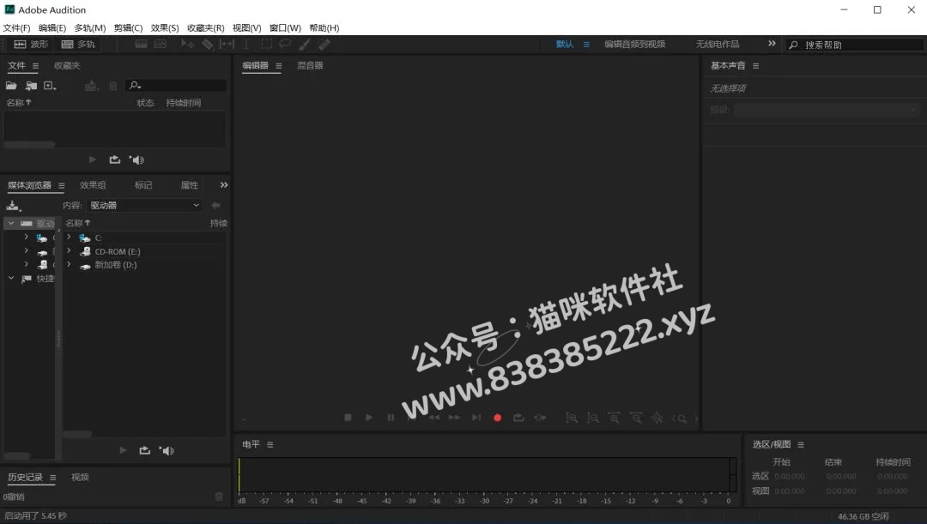Toggle loop playback in transport
Screen dimensions: 927x524
[x=518, y=418]
